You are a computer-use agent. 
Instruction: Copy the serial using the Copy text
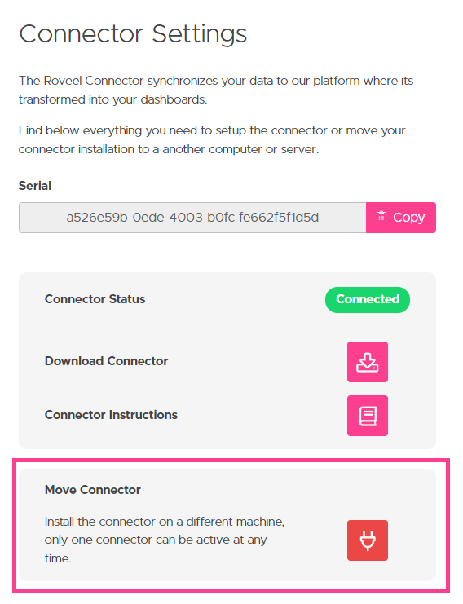click(408, 218)
